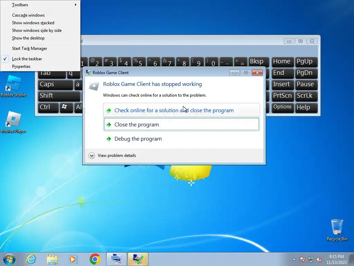
Task: Click the Home key on keyboard
Action: [x=283, y=62]
